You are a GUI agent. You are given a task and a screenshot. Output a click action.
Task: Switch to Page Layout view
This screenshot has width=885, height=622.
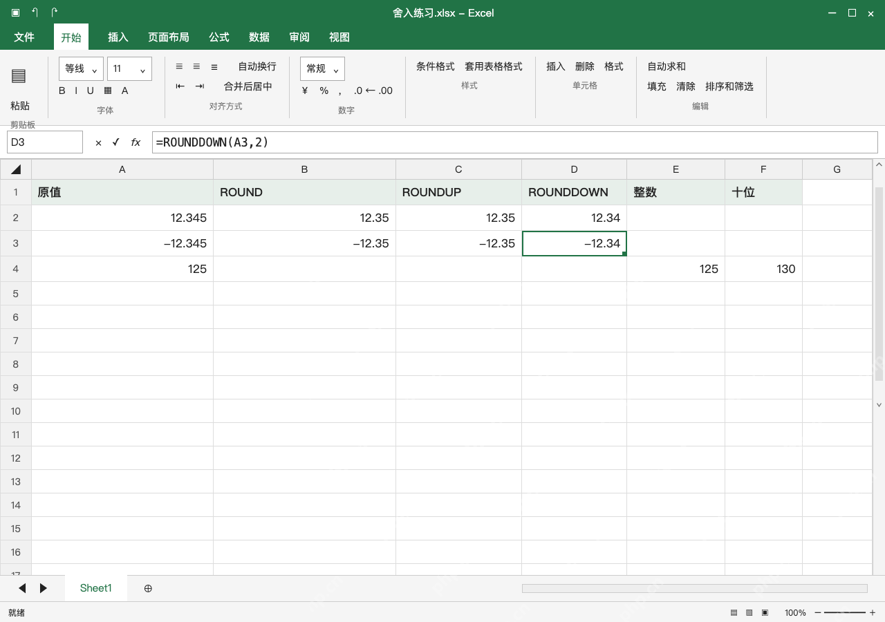pyautogui.click(x=749, y=612)
